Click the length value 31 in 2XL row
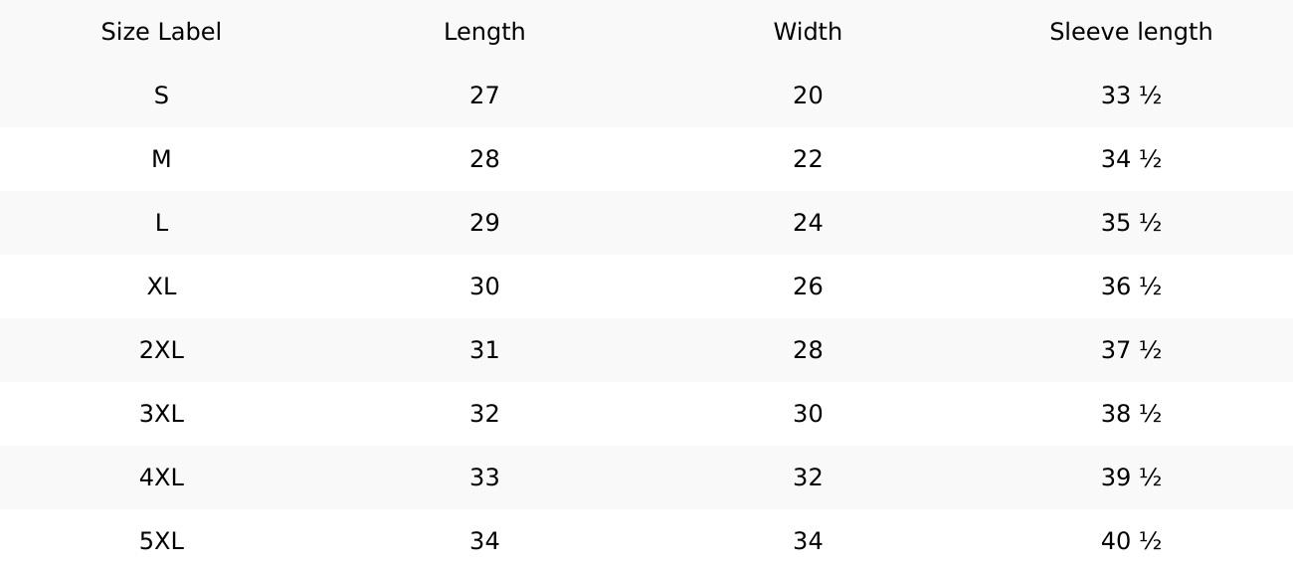 click(x=484, y=350)
